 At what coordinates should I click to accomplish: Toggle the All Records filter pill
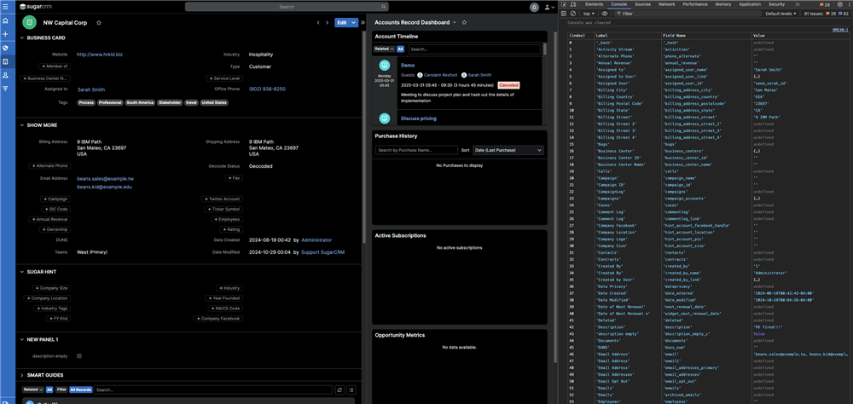(80, 390)
